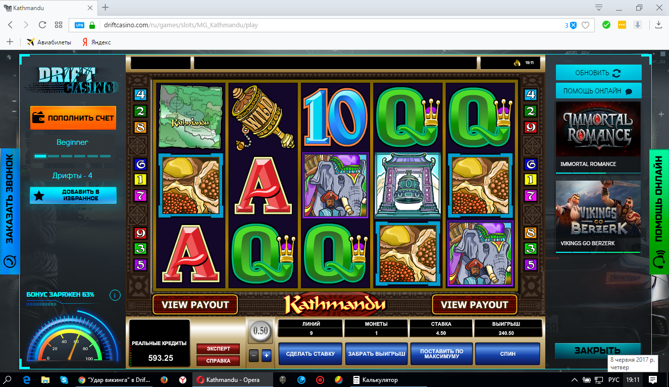The width and height of the screenshot is (669, 387).
Task: Click the ad blocker badge icon
Action: tap(573, 25)
